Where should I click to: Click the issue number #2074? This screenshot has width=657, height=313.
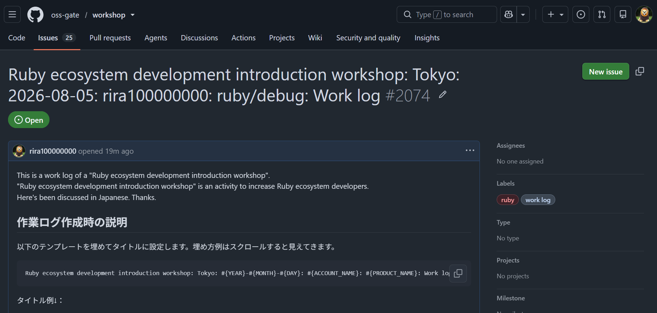tap(408, 95)
